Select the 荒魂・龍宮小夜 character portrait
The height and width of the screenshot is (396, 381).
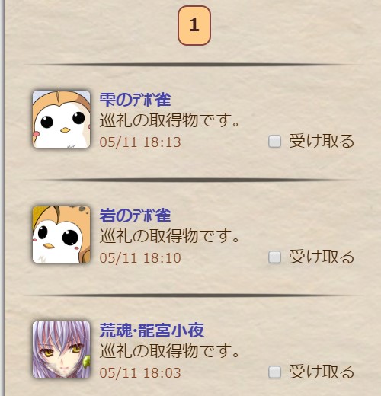[x=61, y=350]
